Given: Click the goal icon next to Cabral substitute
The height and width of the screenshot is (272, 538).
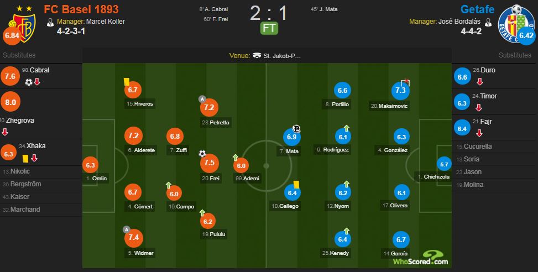Looking at the screenshot, I should click(28, 82).
